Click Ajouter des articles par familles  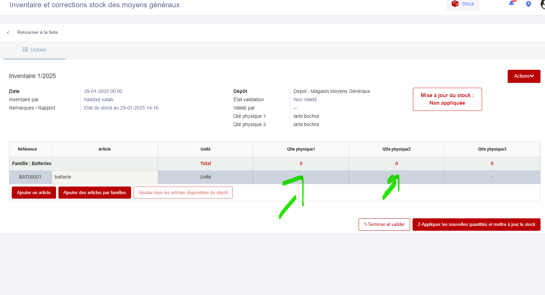[94, 193]
